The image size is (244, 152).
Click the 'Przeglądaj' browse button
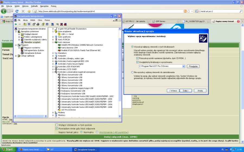pyautogui.click(x=193, y=66)
